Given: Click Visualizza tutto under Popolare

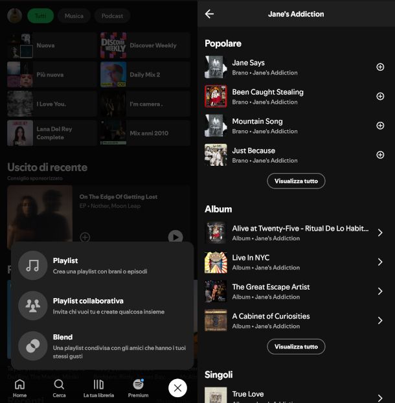Looking at the screenshot, I should (x=296, y=181).
